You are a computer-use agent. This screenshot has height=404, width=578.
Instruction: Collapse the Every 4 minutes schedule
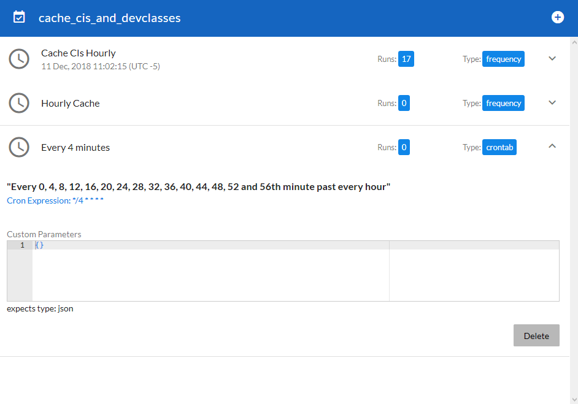[x=552, y=147]
